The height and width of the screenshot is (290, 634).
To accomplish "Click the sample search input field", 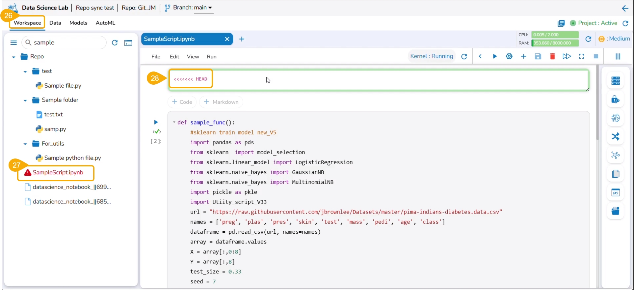I will (x=66, y=43).
